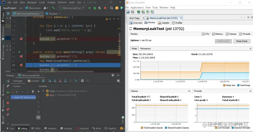Open the VisualVM document list dropdown arrow
Screen dimensions: 253x132
click(x=248, y=17)
